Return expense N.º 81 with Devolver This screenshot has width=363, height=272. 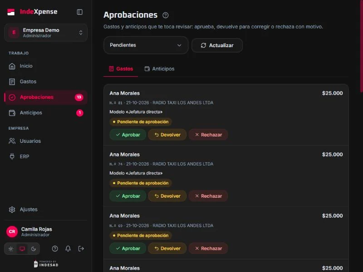click(x=167, y=135)
